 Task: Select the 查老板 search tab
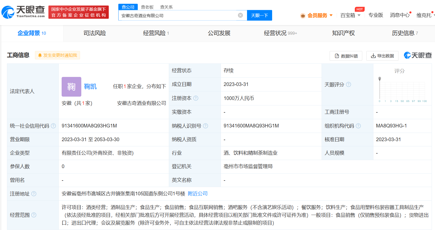[x=147, y=7]
